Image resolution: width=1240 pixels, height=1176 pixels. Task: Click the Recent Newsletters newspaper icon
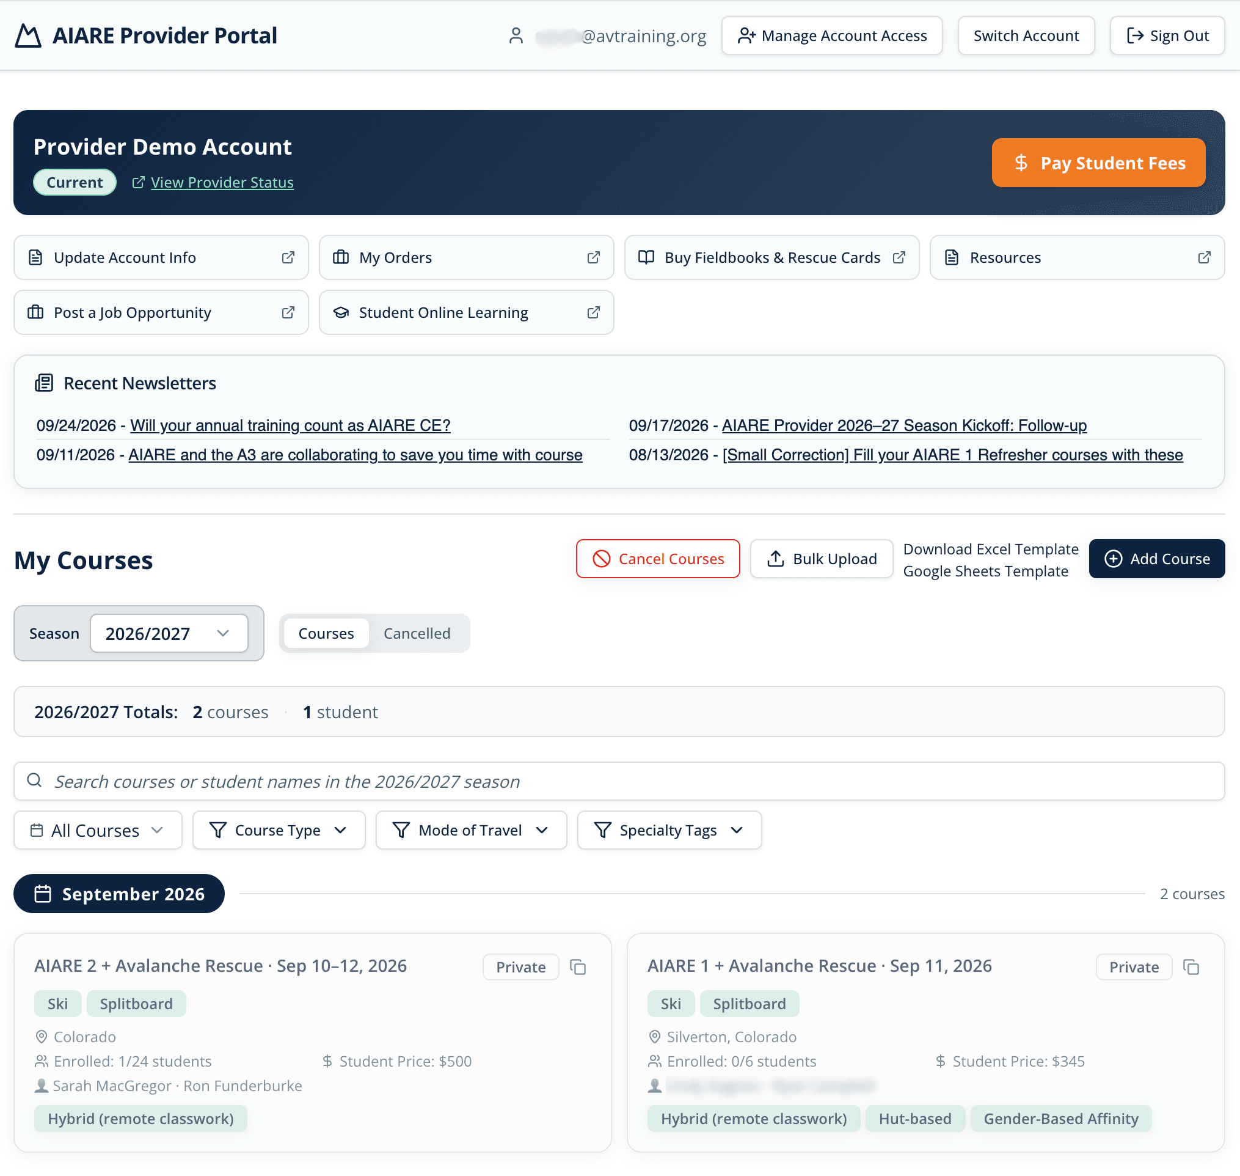click(x=44, y=383)
